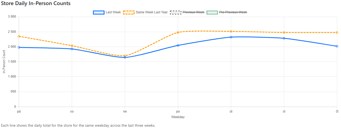Click the In-Person Count axis label
Image resolution: width=341 pixels, height=128 pixels.
(4, 62)
